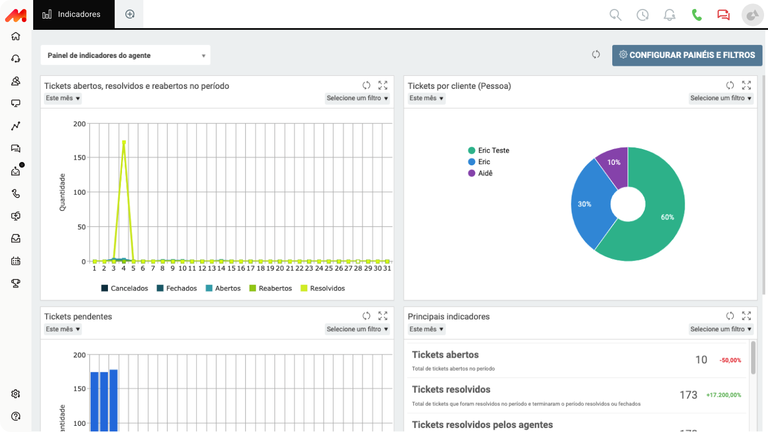Open the monitor icon in sidebar
The height and width of the screenshot is (432, 768).
tap(16, 103)
